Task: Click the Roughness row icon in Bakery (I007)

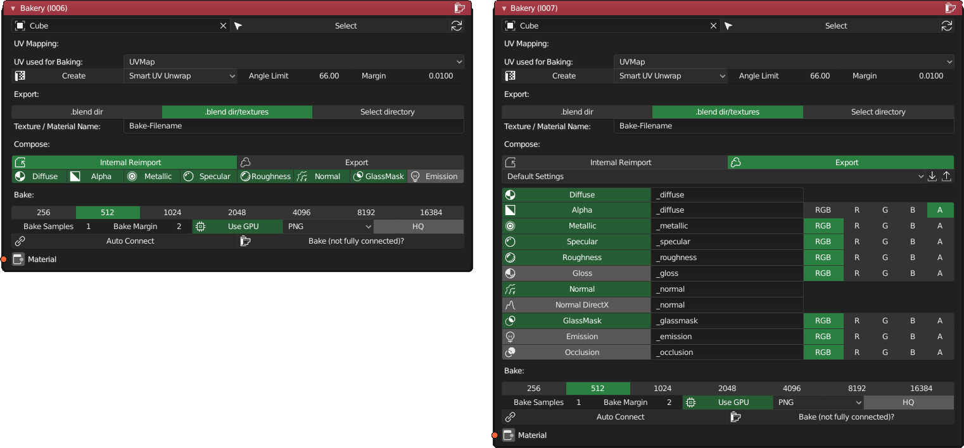Action: pyautogui.click(x=510, y=258)
